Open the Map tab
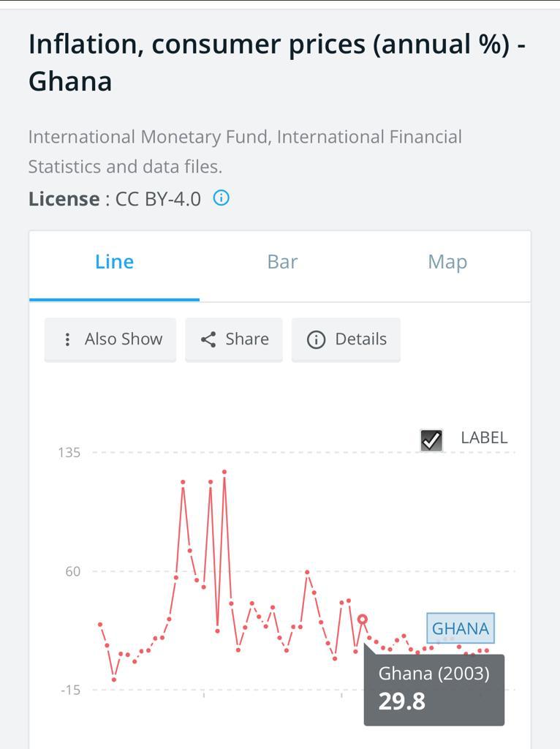 point(447,262)
